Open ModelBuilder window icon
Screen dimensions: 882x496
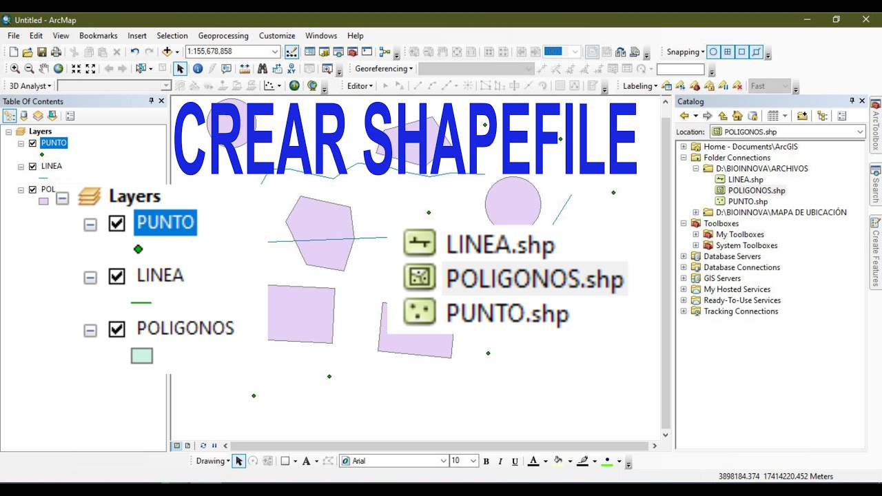tap(384, 52)
